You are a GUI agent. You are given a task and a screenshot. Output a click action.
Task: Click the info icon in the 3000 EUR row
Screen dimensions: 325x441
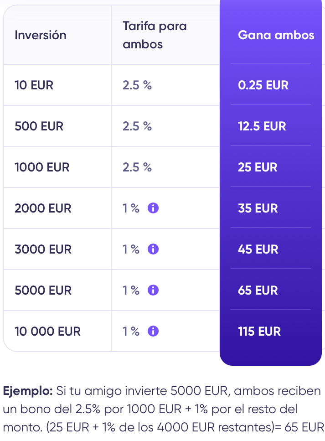point(153,249)
